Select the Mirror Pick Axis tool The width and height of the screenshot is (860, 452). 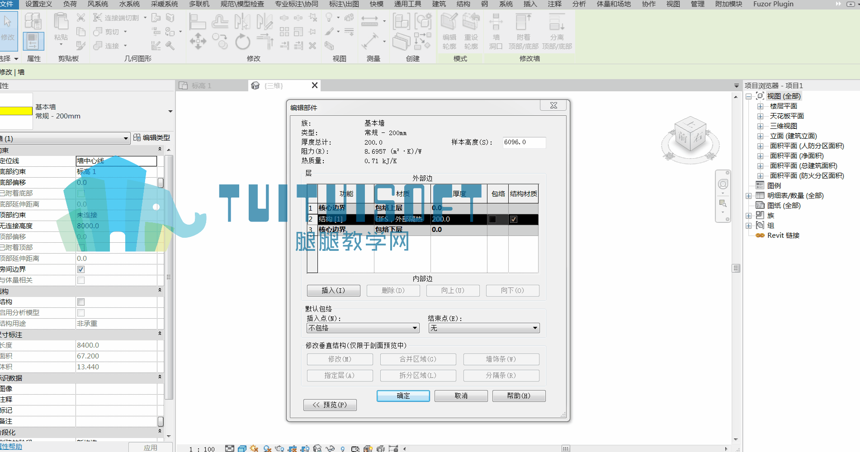click(242, 21)
